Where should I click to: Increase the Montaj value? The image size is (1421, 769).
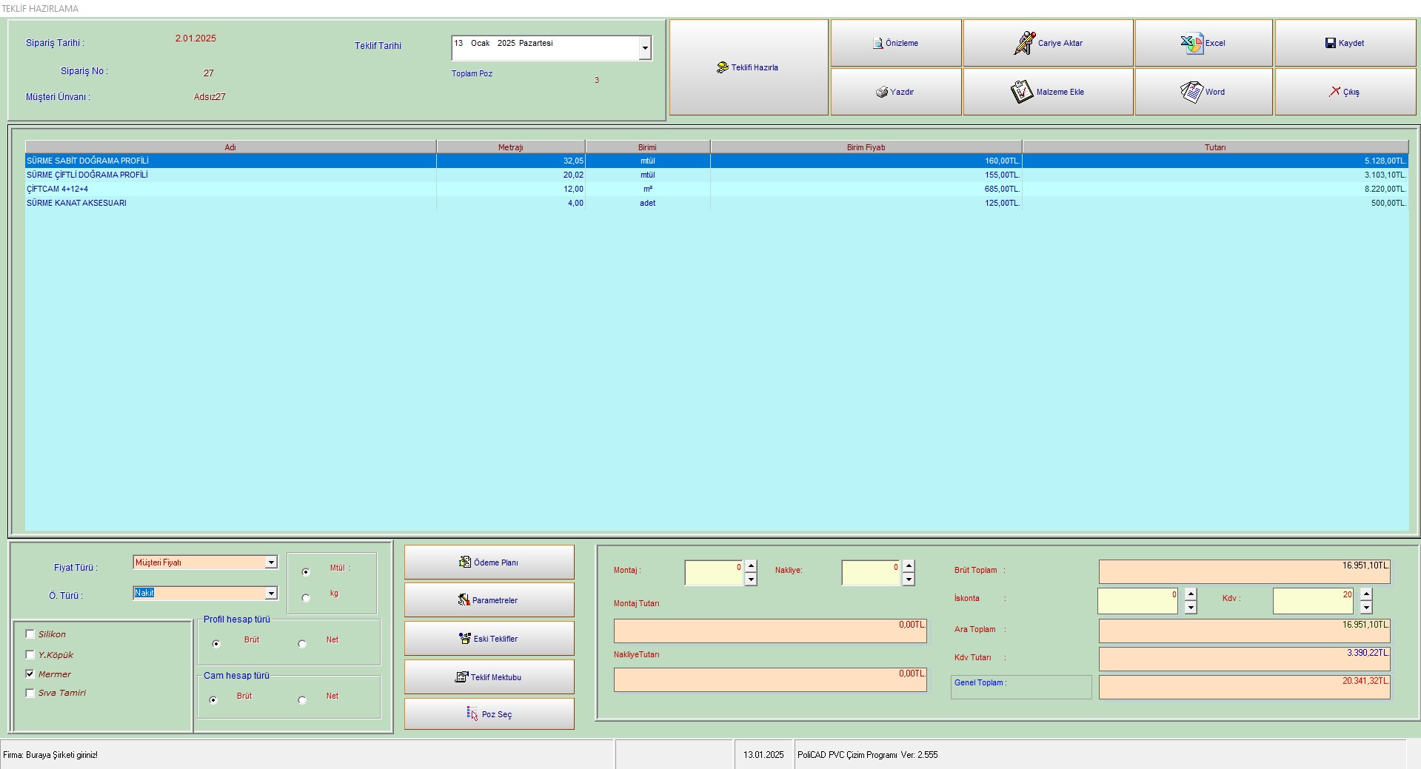(x=751, y=567)
